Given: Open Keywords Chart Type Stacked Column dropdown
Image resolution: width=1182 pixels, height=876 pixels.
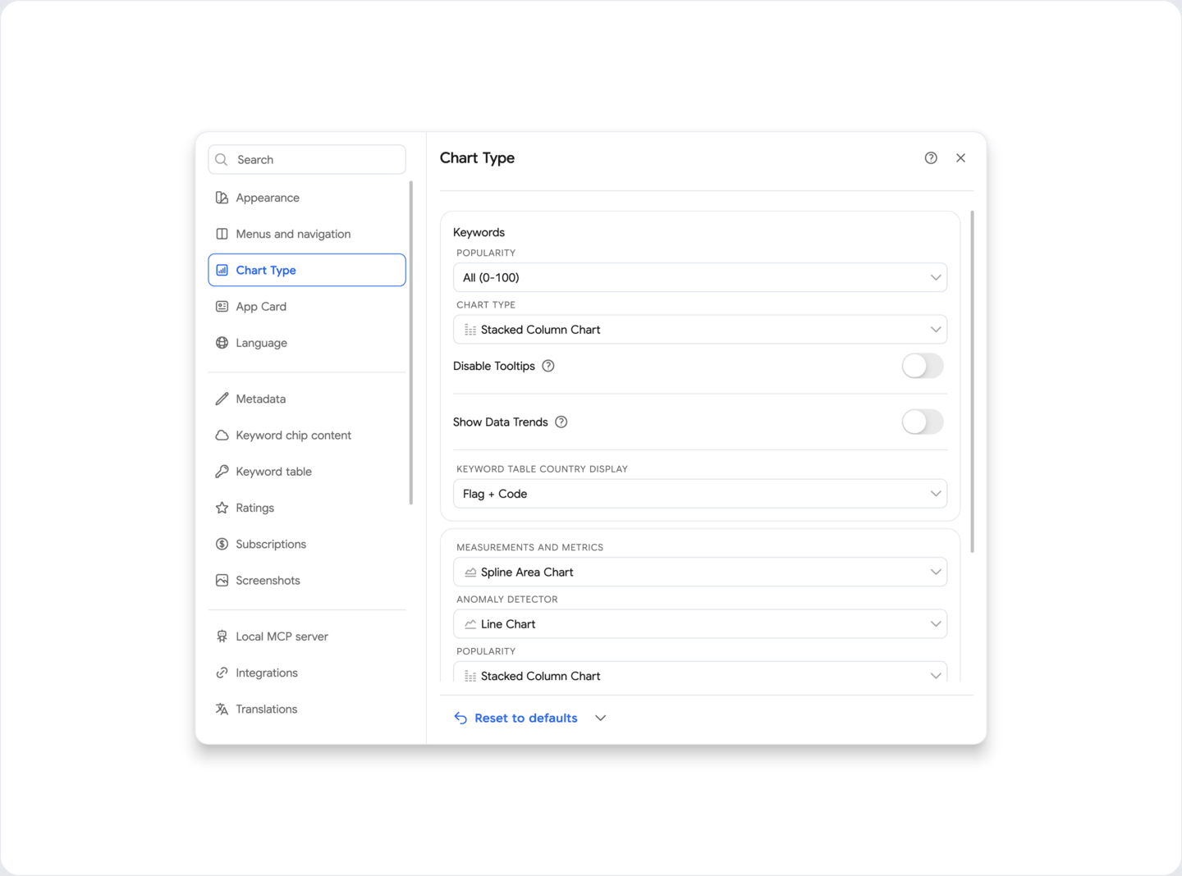Looking at the screenshot, I should point(700,330).
